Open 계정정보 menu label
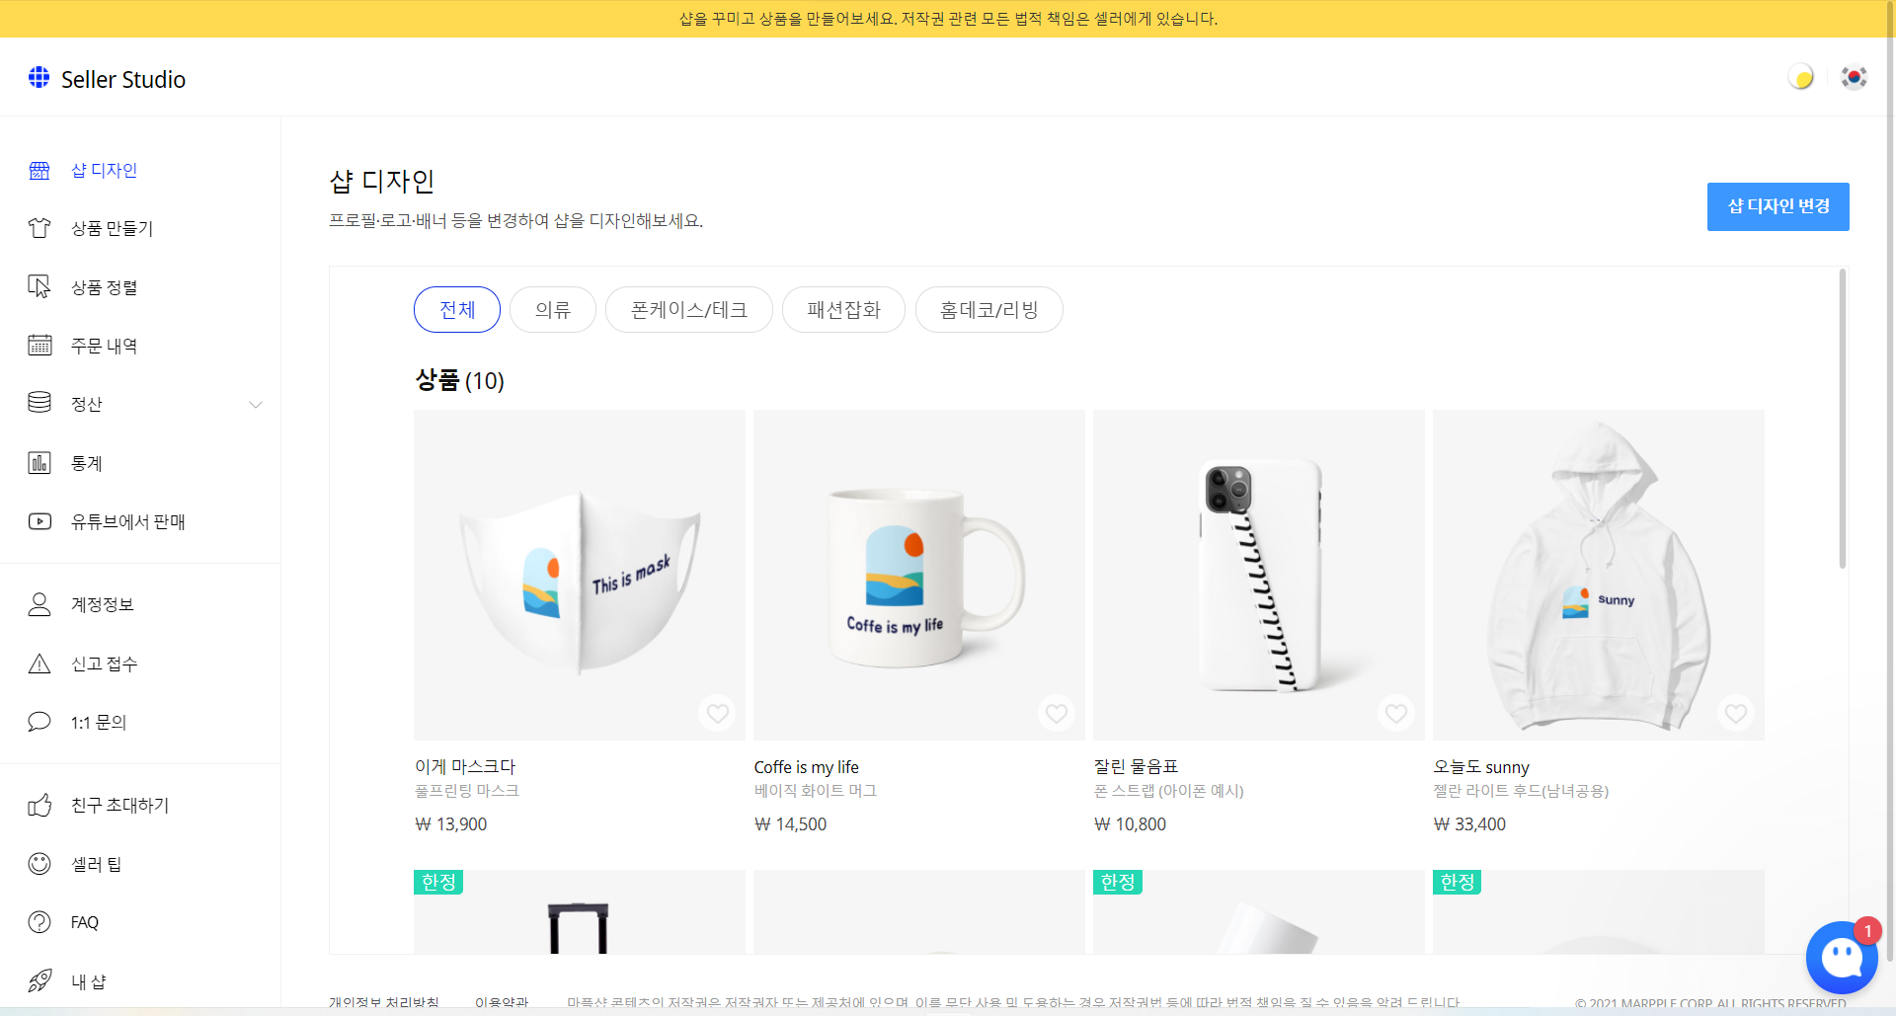 click(x=103, y=604)
